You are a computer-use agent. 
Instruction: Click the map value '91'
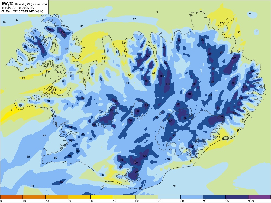click(49, 101)
